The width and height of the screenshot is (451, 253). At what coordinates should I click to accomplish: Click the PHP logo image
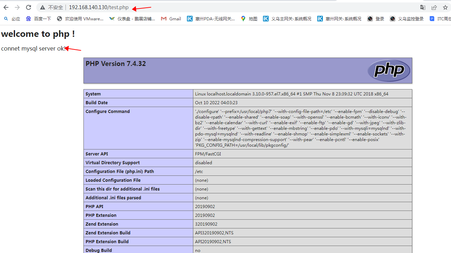(x=389, y=71)
